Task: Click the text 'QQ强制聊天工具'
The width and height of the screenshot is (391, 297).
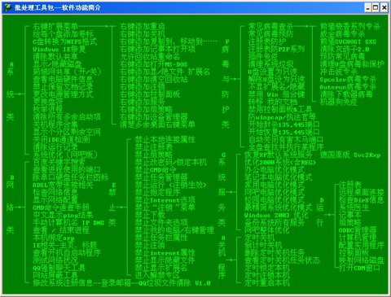Action: click(59, 268)
